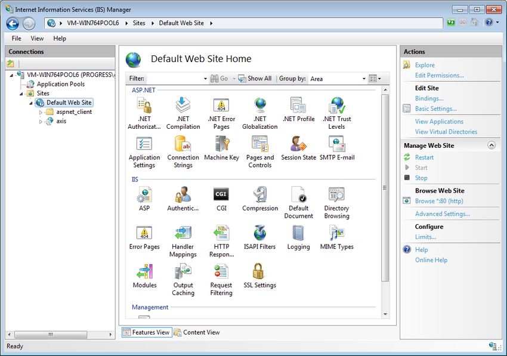507x356 pixels.
Task: Open the MIME Types feature
Action: click(336, 238)
